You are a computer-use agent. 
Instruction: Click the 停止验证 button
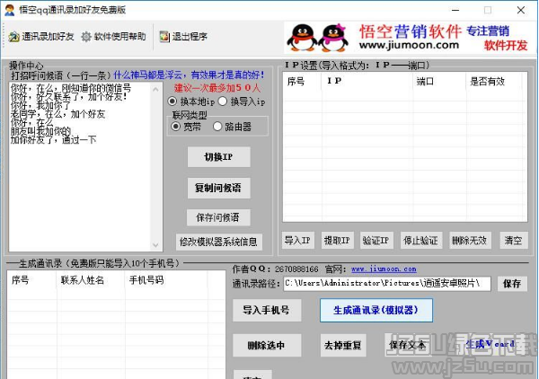tap(420, 240)
